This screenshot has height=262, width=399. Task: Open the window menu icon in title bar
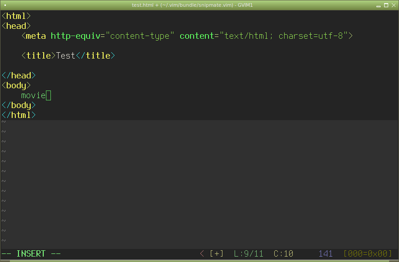point(5,5)
